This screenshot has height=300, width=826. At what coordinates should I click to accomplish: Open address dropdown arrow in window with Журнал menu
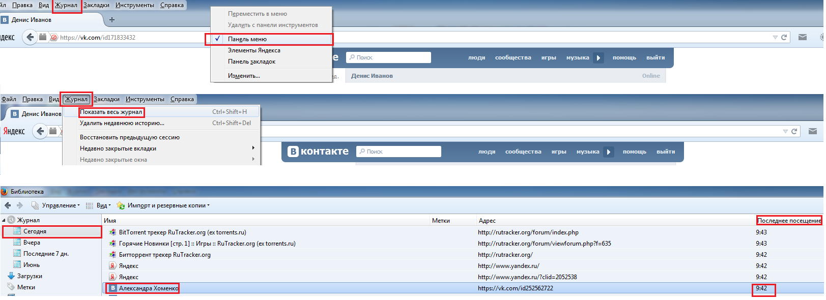click(785, 131)
